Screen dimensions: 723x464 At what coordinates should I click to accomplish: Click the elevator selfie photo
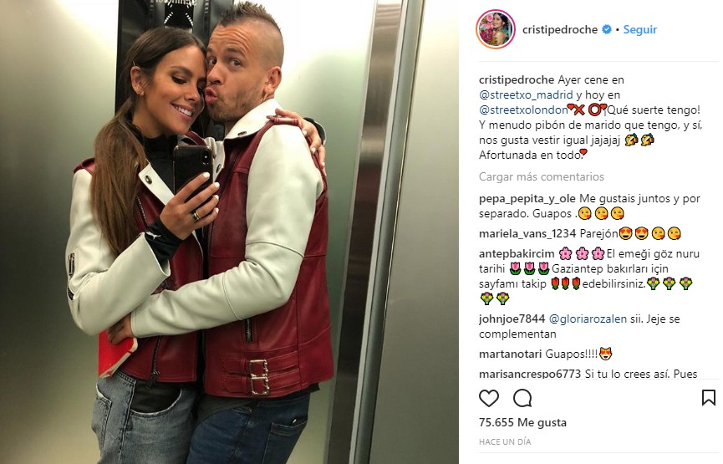[x=229, y=232]
